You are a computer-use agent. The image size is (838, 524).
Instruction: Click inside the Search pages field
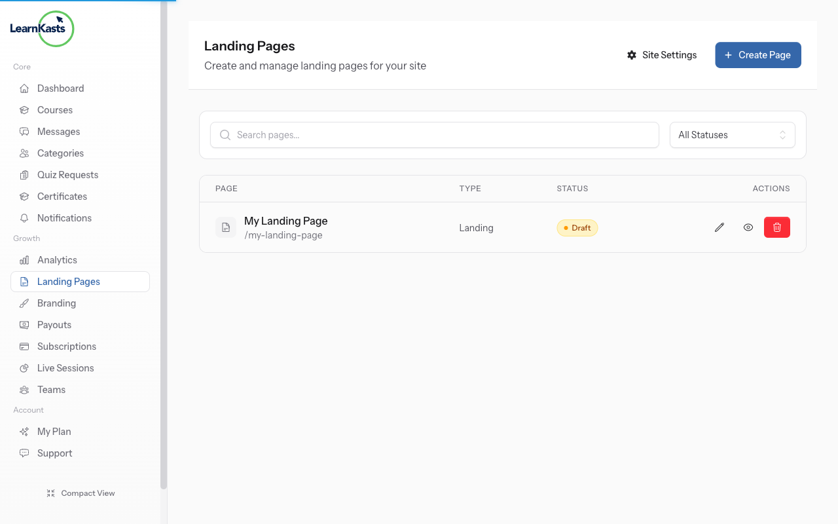434,135
